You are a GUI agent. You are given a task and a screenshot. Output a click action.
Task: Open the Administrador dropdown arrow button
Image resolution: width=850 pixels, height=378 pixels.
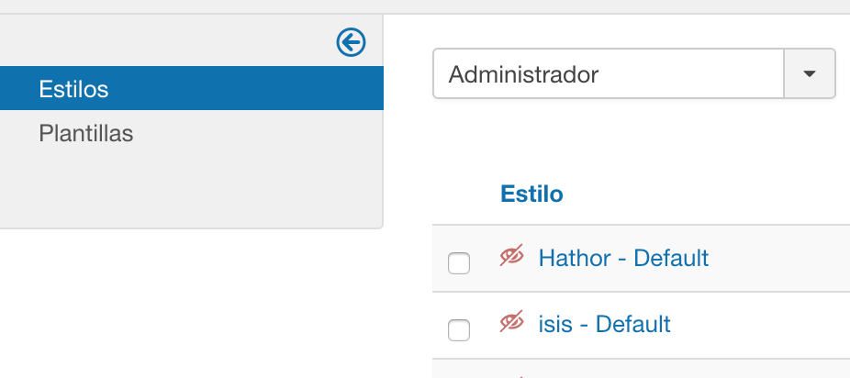click(x=810, y=73)
